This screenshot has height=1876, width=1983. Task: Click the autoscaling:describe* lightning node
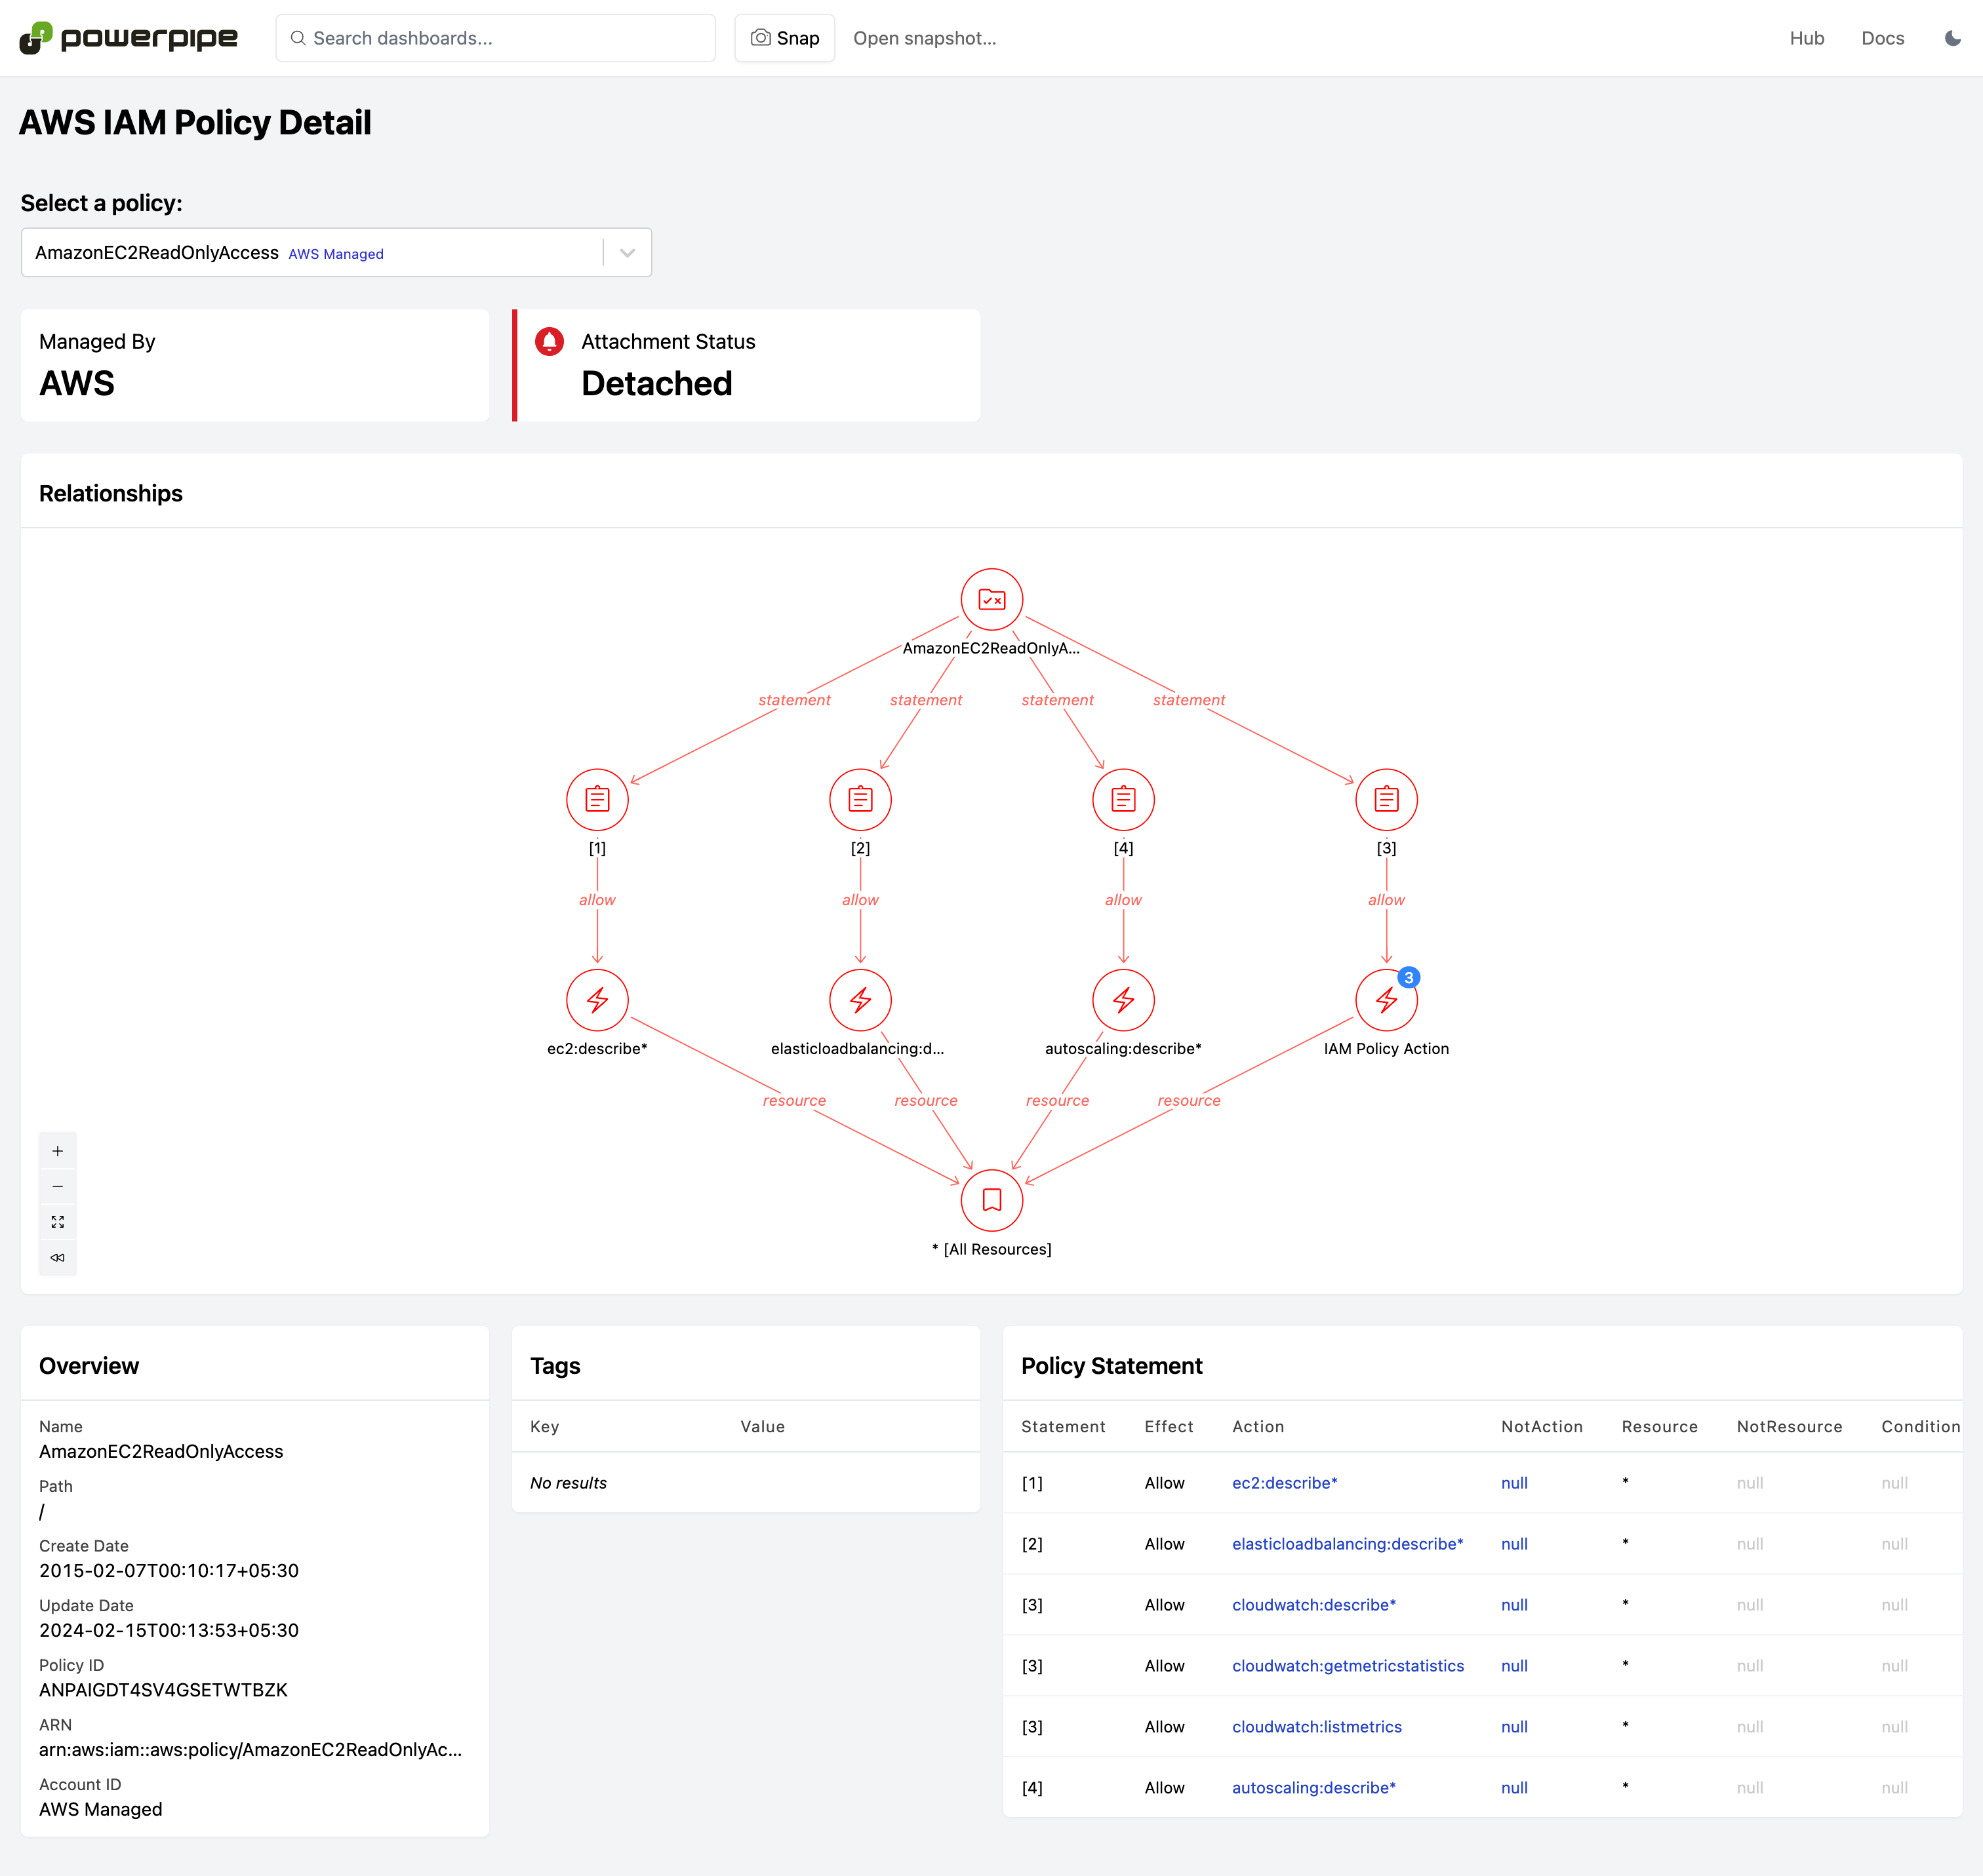click(1123, 1000)
